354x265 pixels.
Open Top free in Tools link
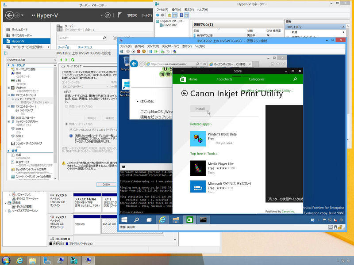[204, 153]
